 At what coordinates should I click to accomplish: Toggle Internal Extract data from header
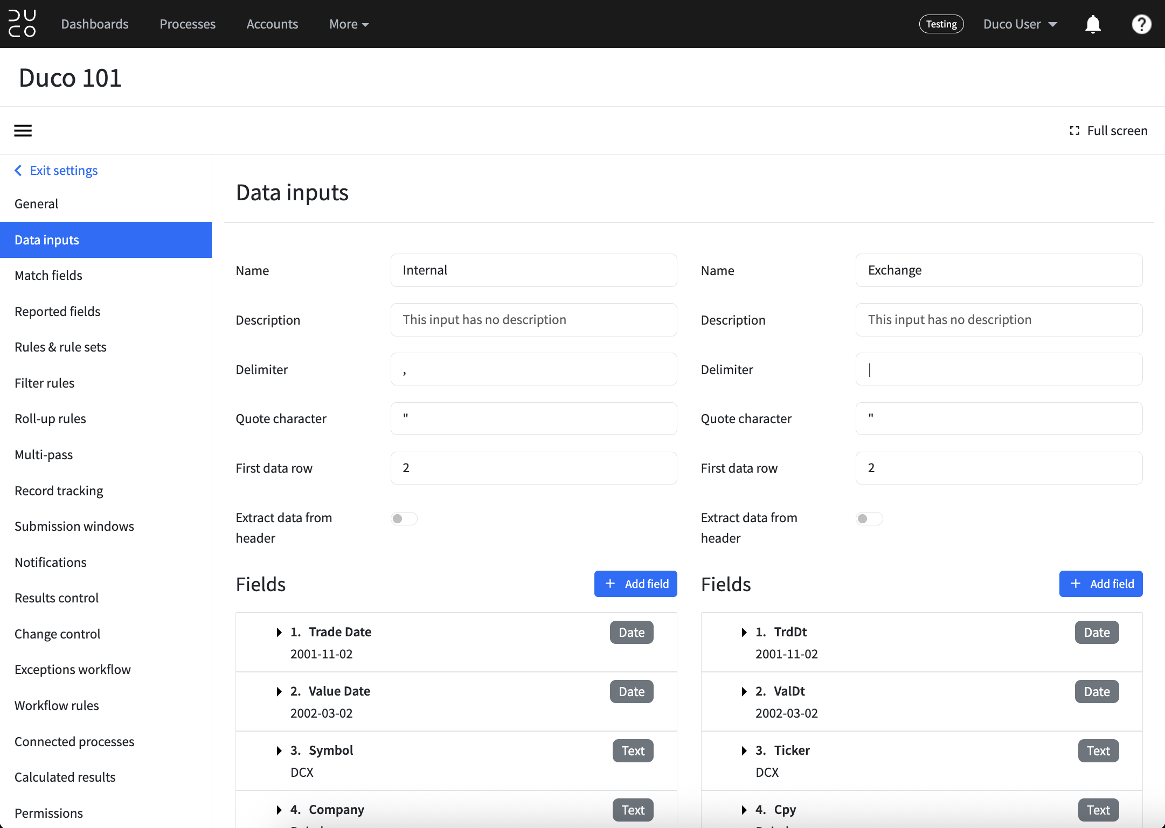404,518
